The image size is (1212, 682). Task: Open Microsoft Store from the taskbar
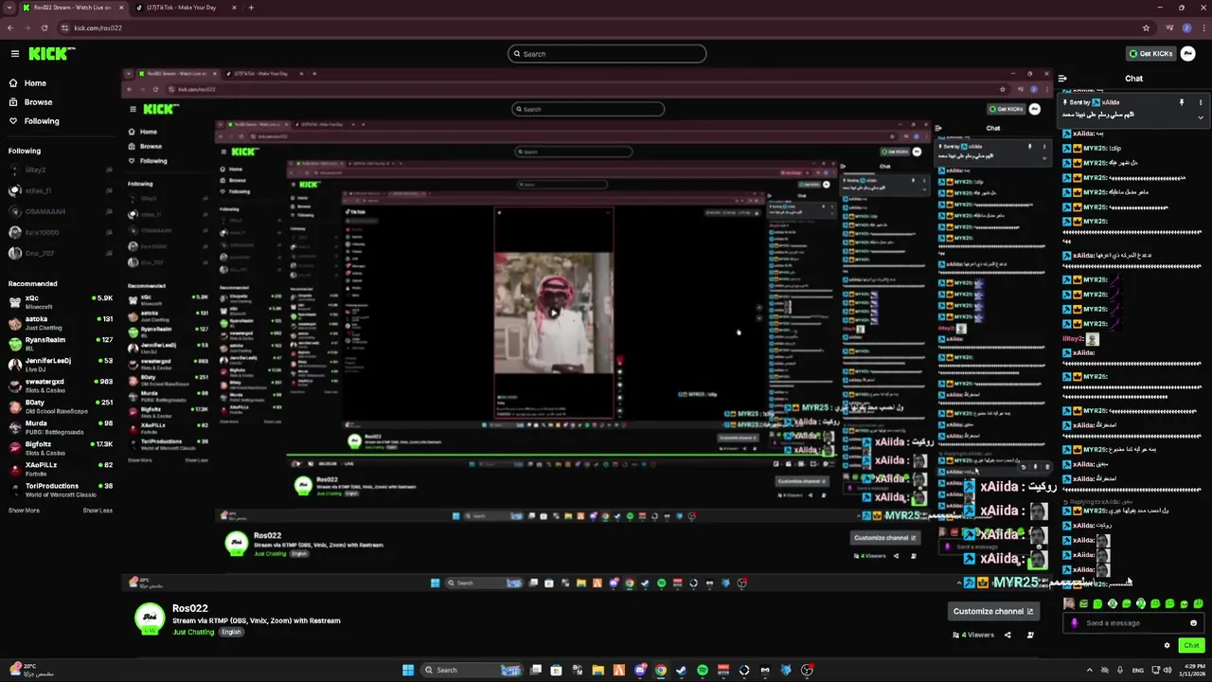coord(556,670)
